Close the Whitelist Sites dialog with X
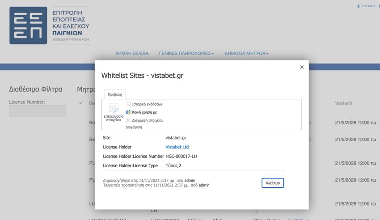Viewport: 380px width, 220px height. point(302,67)
